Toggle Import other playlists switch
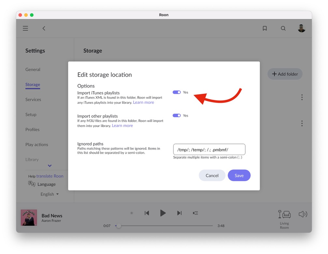 pyautogui.click(x=177, y=115)
